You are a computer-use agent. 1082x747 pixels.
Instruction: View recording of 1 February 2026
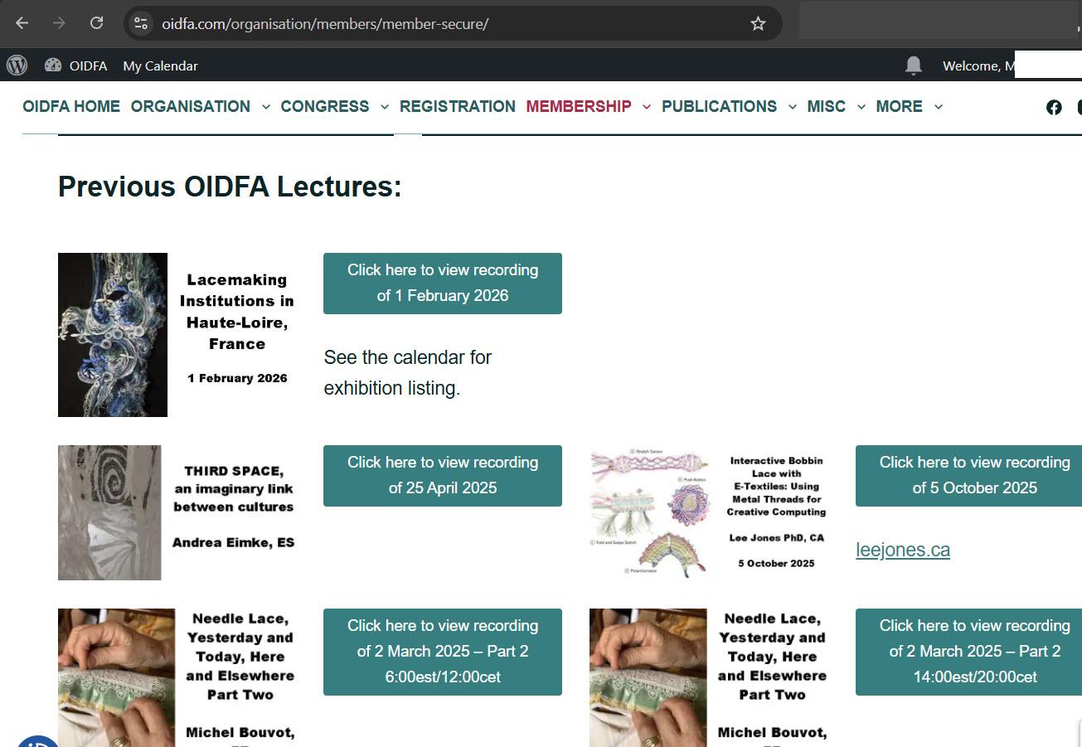[443, 284]
